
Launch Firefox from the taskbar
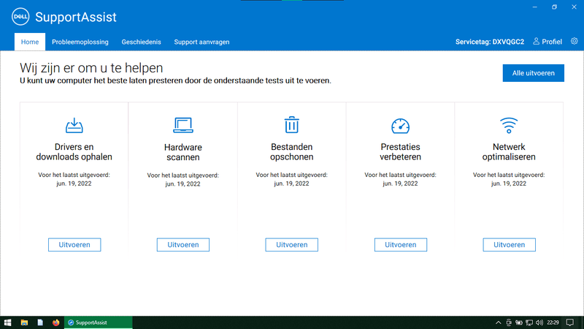(x=56, y=322)
